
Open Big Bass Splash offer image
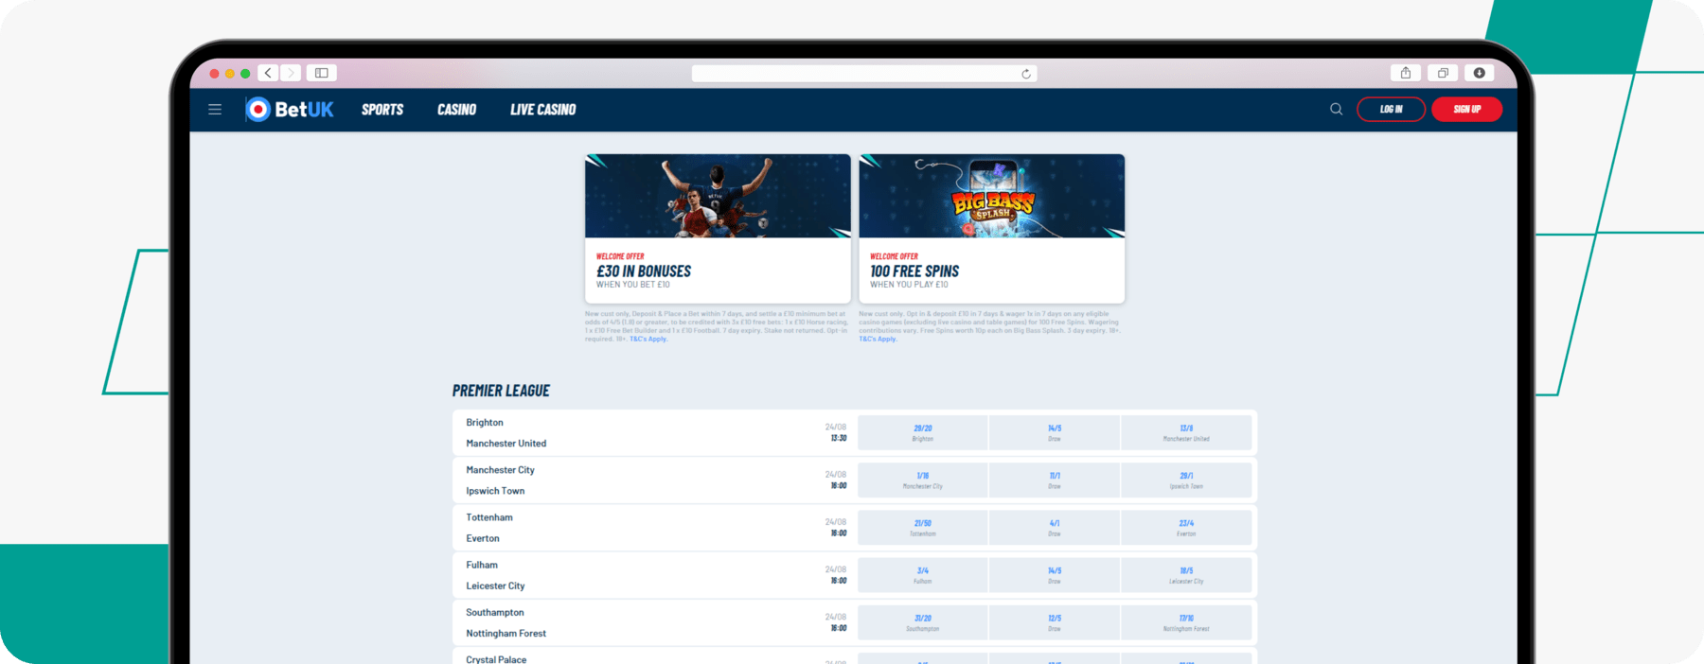click(991, 196)
